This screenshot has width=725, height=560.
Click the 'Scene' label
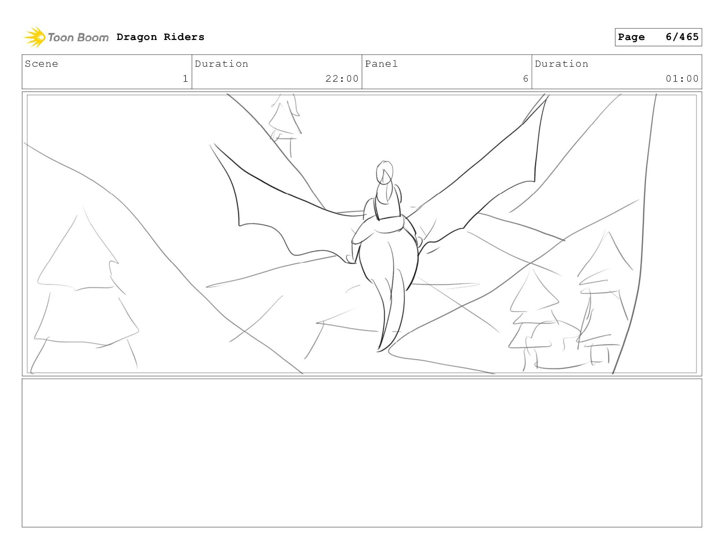[41, 64]
